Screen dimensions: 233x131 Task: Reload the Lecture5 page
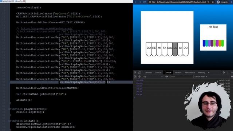click(x=145, y=2)
